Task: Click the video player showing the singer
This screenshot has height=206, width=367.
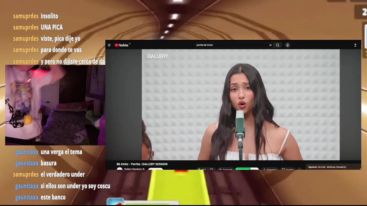Action: (241, 105)
